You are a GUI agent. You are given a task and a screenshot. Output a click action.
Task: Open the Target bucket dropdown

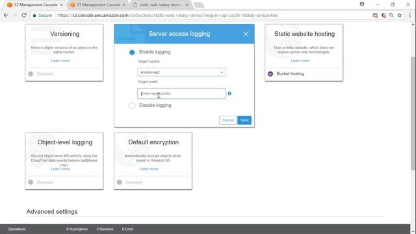coord(182,72)
